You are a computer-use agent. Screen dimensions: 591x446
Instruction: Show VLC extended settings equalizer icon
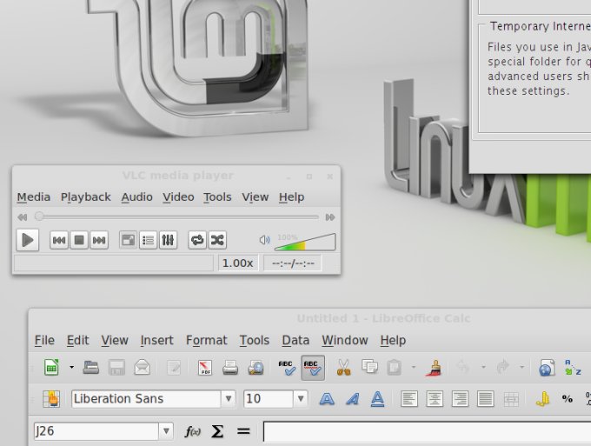click(169, 240)
